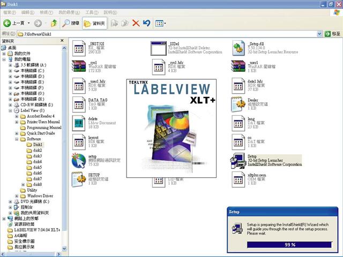Open the 說明 menu

point(110,12)
